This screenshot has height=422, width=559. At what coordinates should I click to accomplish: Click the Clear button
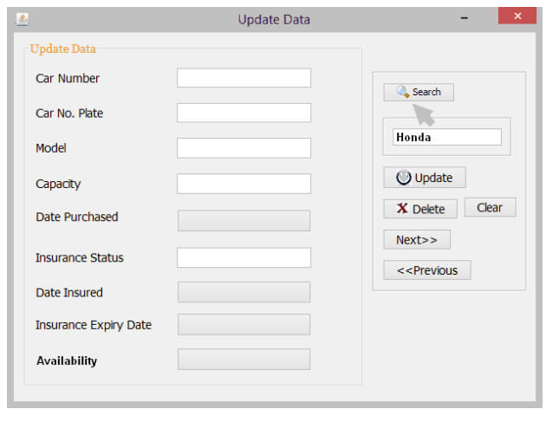(x=491, y=207)
